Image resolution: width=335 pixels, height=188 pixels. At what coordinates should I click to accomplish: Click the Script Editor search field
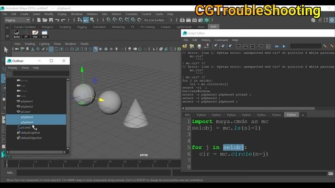click(306, 46)
